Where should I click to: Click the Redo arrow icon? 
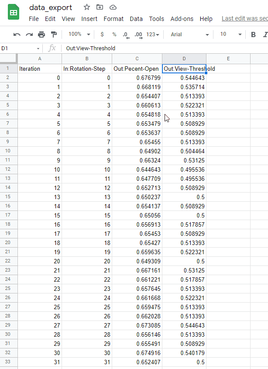pyautogui.click(x=29, y=34)
